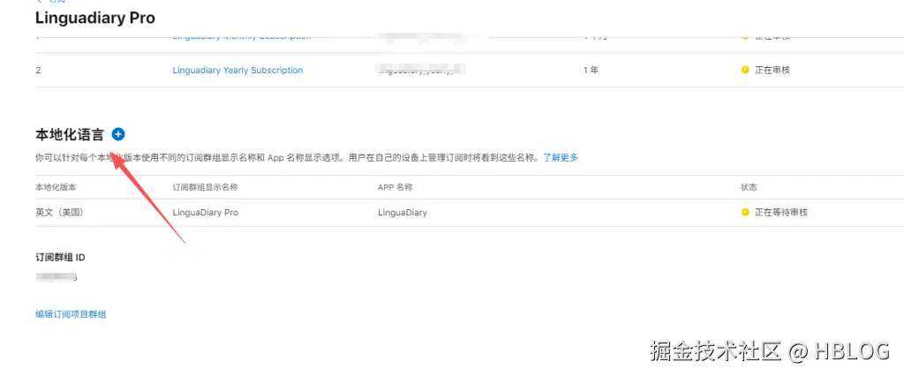Click the order number 2 cell
Viewport: 904px width, 377px height.
click(x=38, y=71)
